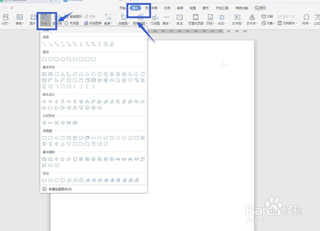This screenshot has height=231, width=320.
Task: Switch to the 章节 tab
Action: click(206, 8)
